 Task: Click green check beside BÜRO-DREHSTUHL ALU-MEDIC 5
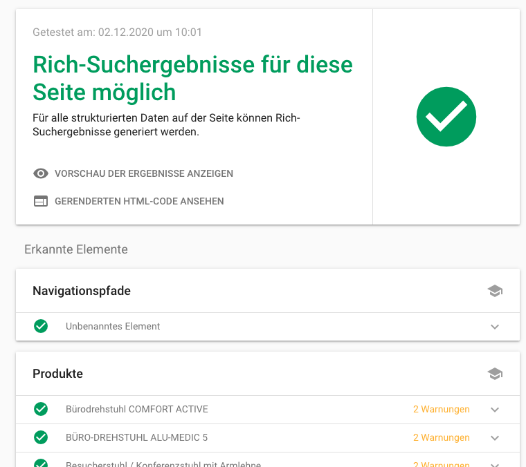click(x=41, y=437)
